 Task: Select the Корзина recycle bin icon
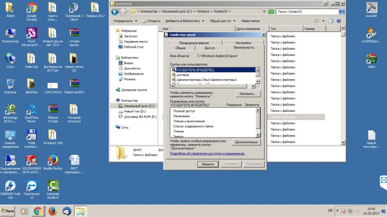10,84
